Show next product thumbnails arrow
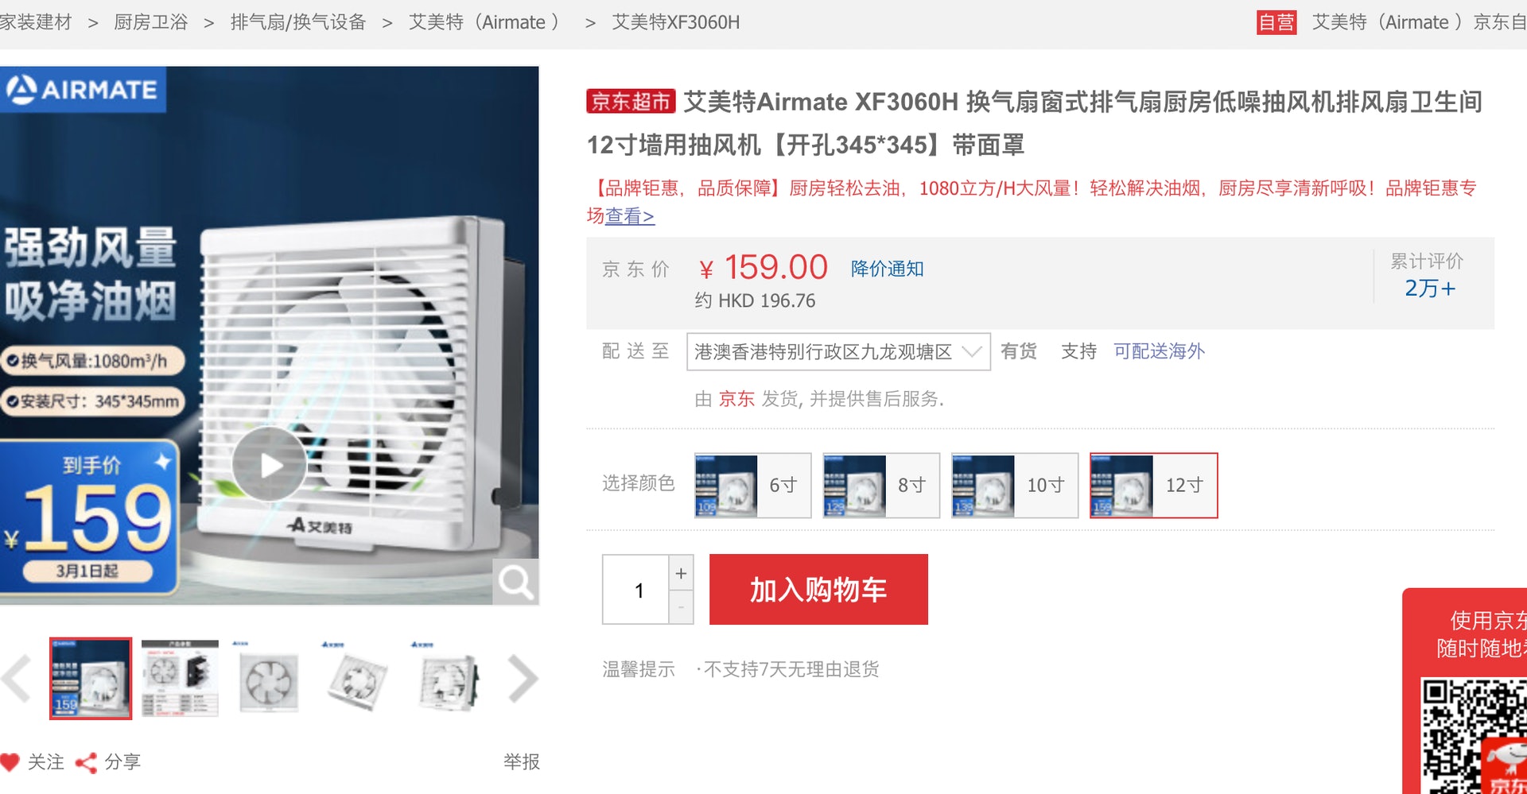 coord(523,679)
